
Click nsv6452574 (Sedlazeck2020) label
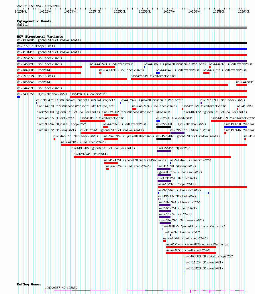(x=154, y=106)
